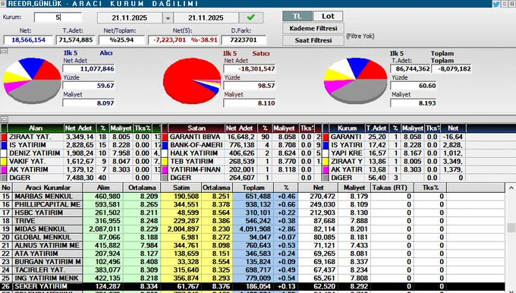Select the highlighted SEKER YATIRIM row
The height and width of the screenshot is (293, 516).
click(253, 286)
